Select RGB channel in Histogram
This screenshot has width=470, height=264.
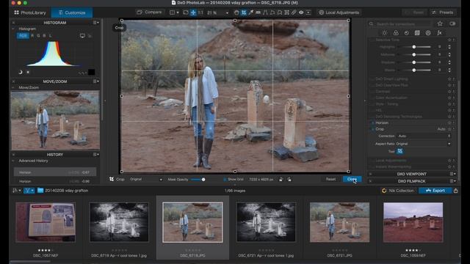point(23,36)
